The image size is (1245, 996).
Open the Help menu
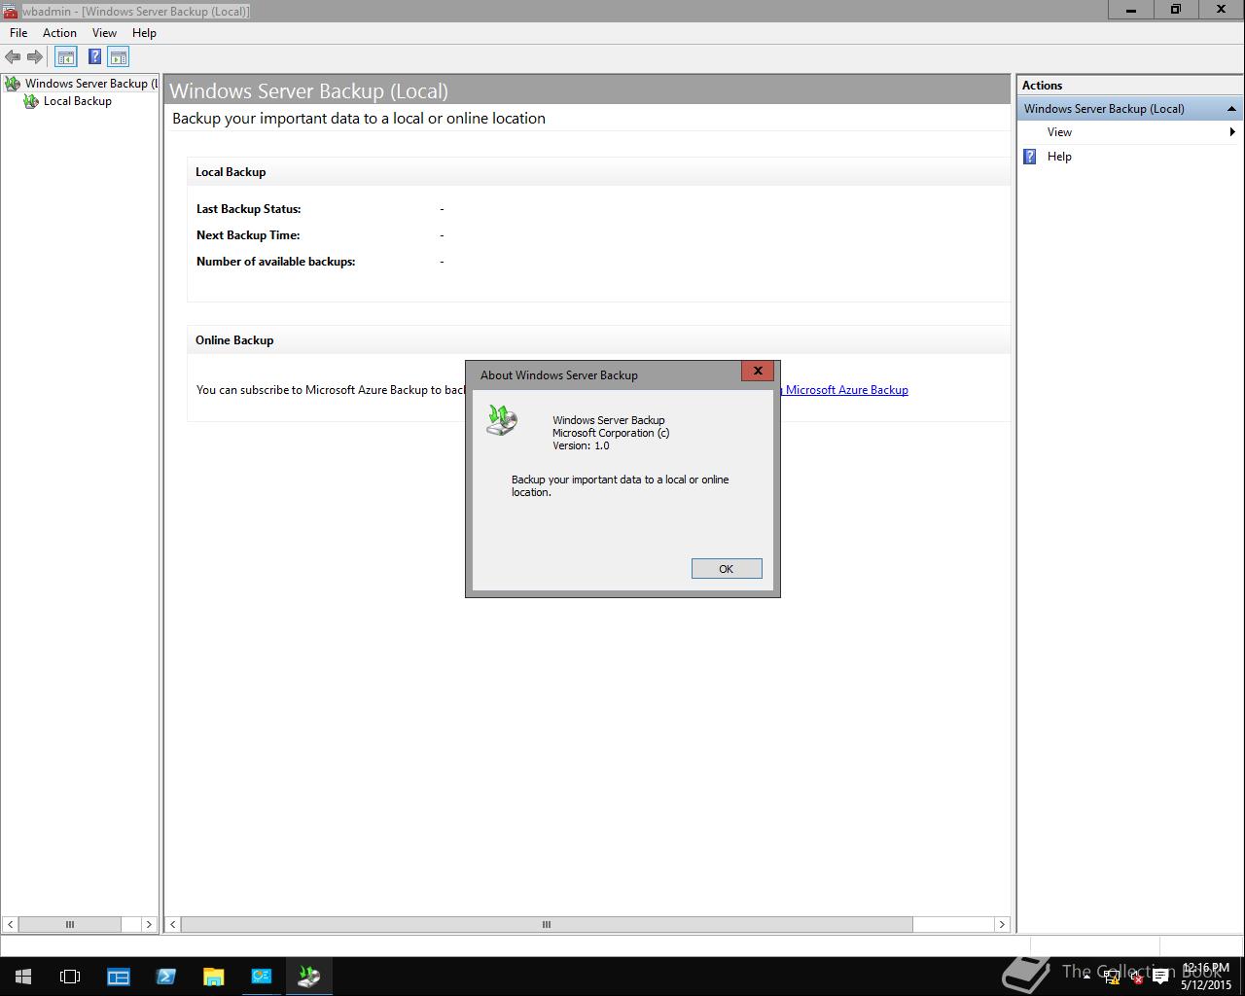point(144,33)
